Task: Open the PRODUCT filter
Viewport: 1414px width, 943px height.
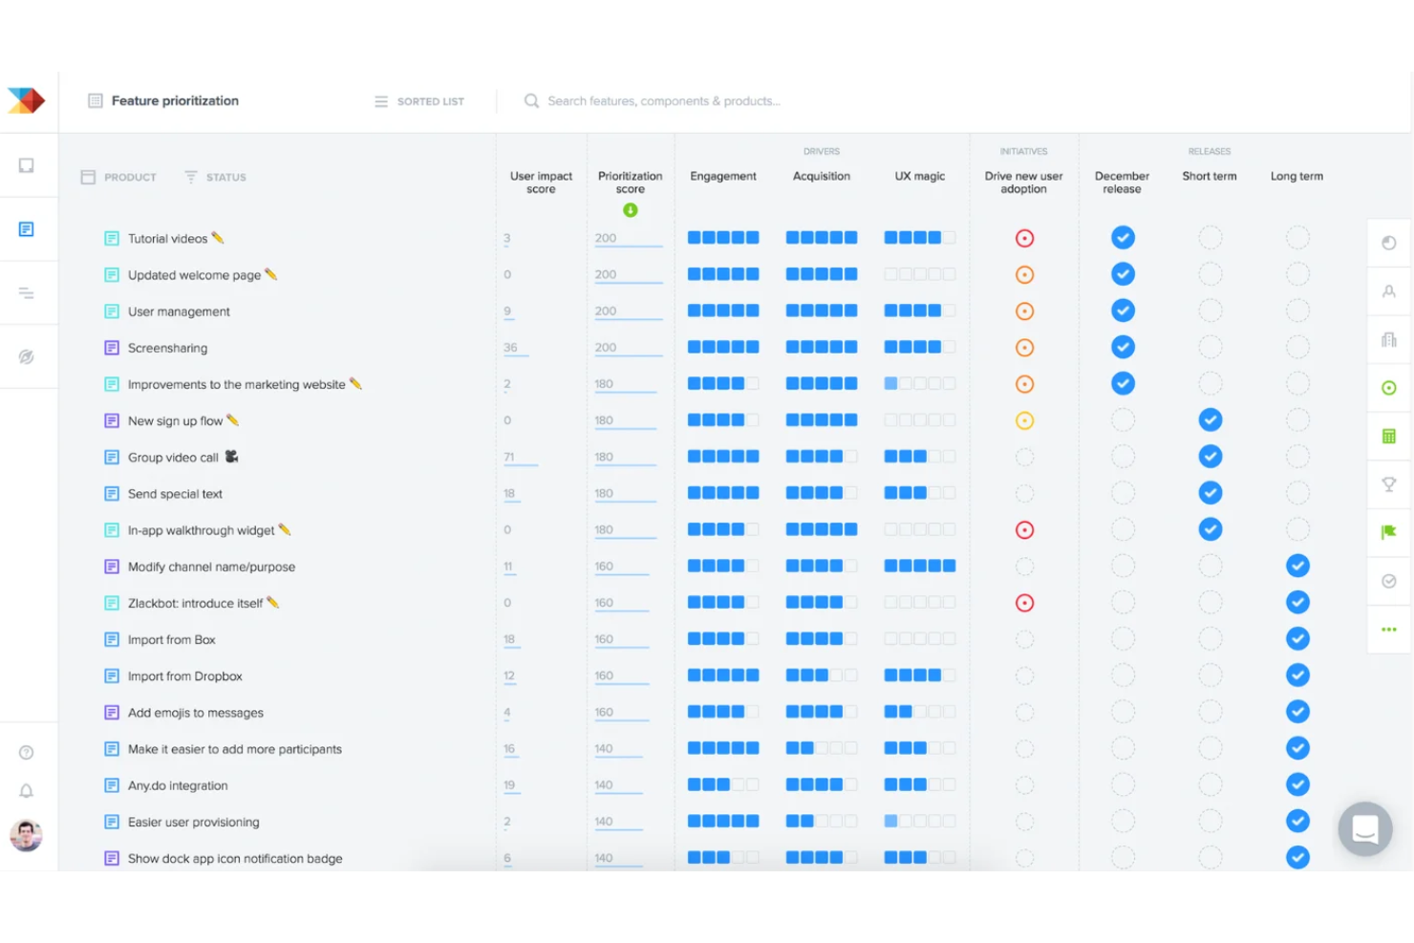Action: point(118,177)
